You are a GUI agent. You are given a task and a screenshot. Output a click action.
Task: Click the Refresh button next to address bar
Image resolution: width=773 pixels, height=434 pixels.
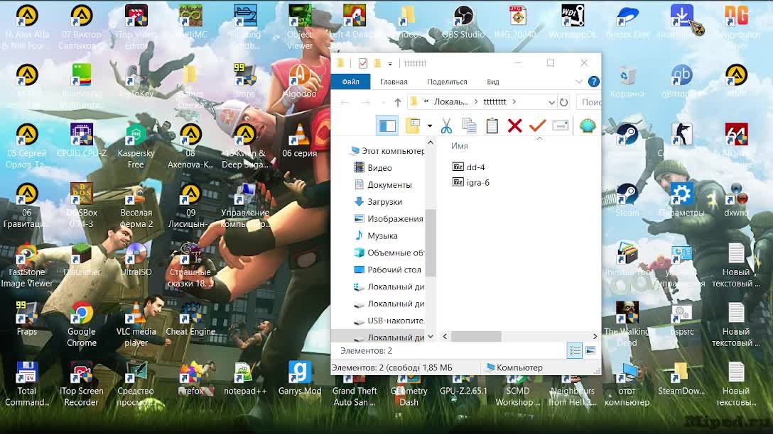(563, 102)
